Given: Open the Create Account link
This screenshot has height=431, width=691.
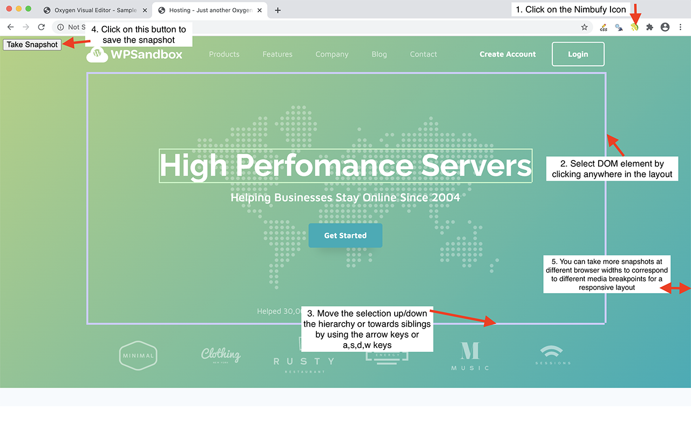Looking at the screenshot, I should 507,54.
